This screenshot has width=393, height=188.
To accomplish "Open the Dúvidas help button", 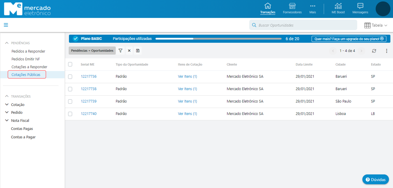I will pos(376,180).
